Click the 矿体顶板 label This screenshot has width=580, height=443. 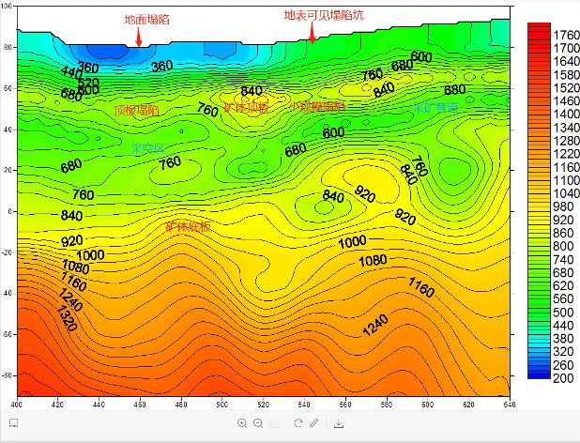[246, 108]
